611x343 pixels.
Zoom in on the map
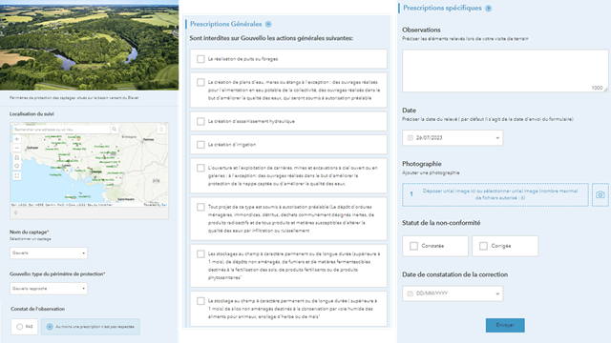pos(17,139)
